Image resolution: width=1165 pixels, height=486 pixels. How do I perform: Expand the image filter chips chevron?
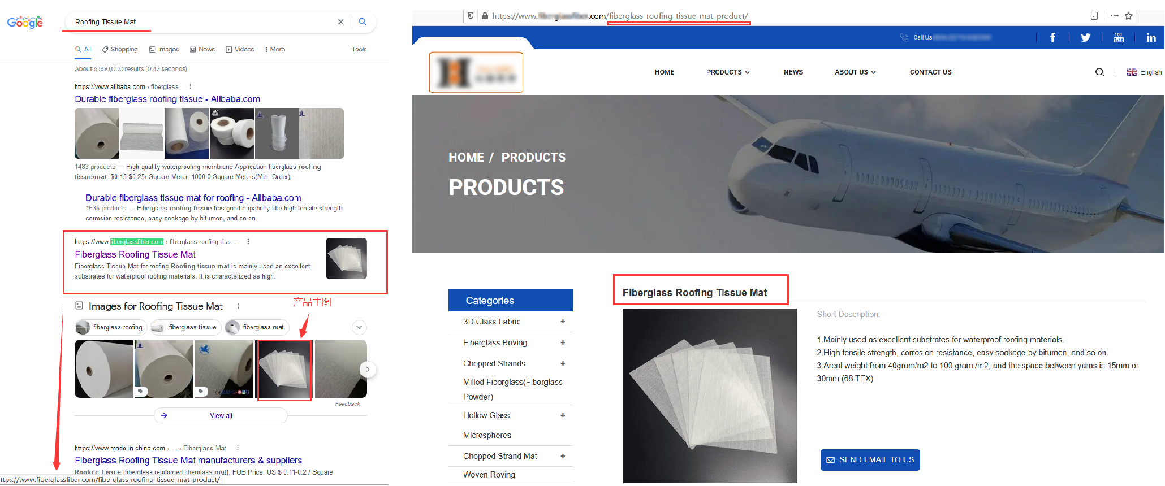[359, 327]
